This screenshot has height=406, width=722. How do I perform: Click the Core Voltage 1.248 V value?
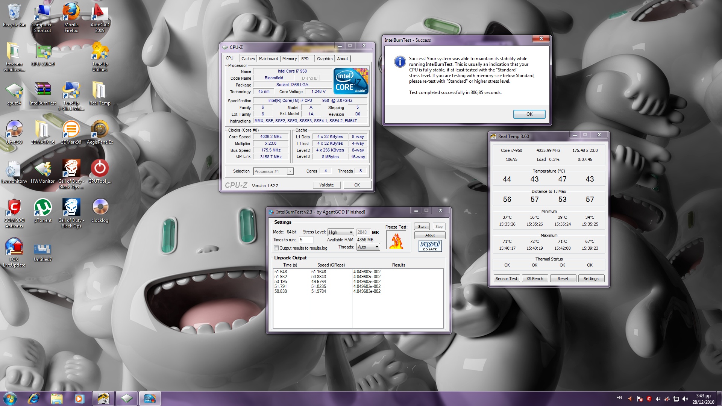tap(318, 91)
